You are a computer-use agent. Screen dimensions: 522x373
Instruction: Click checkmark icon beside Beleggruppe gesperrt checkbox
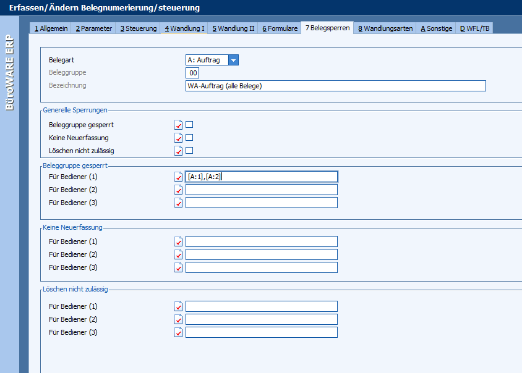pyautogui.click(x=179, y=125)
